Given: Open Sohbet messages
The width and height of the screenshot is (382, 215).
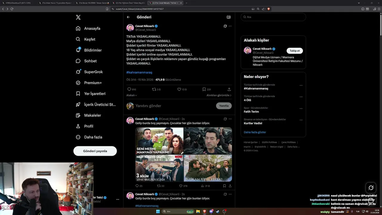Looking at the screenshot, I should tap(86, 61).
